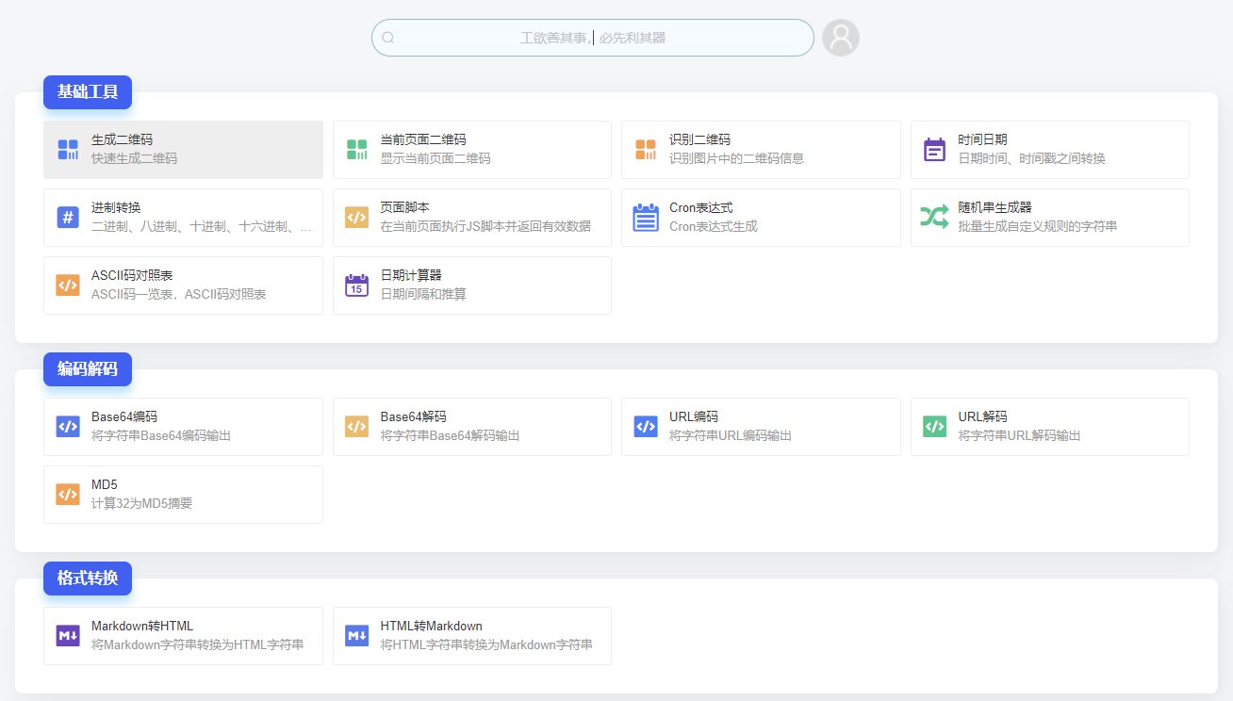This screenshot has width=1233, height=701.
Task: Open the ASCII码对照表 reference
Action: [x=183, y=285]
